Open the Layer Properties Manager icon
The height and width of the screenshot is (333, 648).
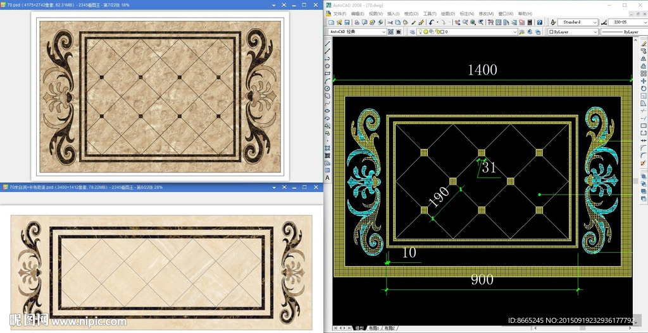pos(413,32)
